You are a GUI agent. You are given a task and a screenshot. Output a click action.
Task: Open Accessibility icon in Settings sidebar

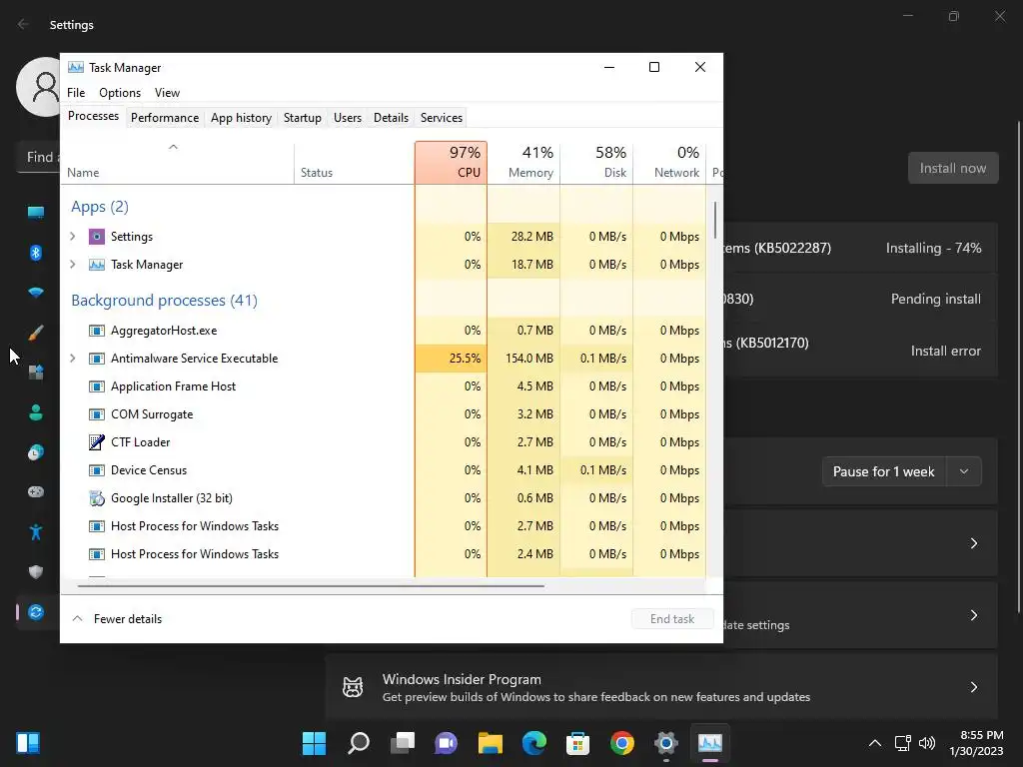tap(36, 532)
